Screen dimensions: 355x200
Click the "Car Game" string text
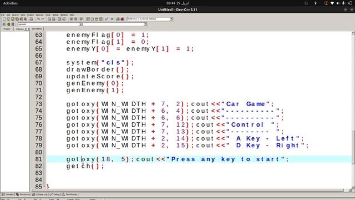[x=245, y=104]
